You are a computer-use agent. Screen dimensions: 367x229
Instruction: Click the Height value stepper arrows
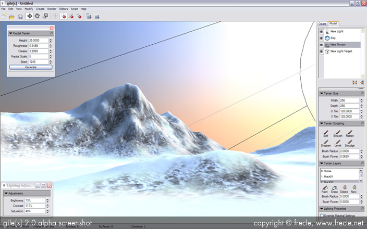click(51, 41)
